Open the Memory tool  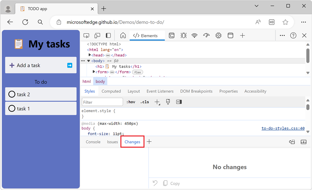point(218,36)
